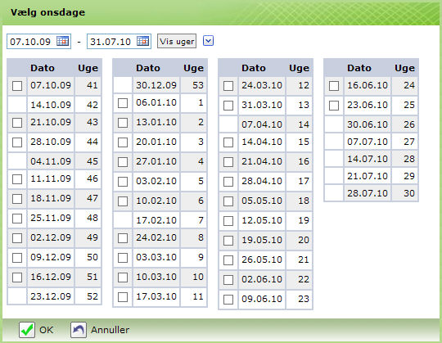The image size is (442, 343).
Task: Tick the 05.05.10 week 18 checkbox
Action: click(228, 201)
